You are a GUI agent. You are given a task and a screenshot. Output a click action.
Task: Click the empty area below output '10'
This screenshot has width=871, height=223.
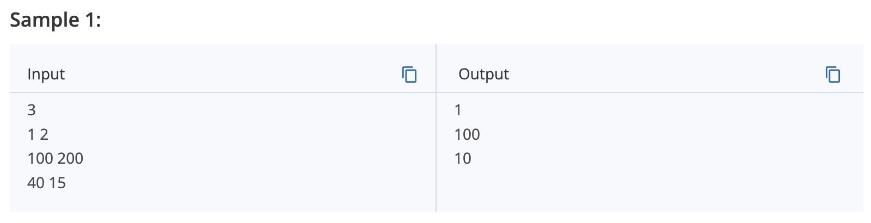tap(650, 190)
